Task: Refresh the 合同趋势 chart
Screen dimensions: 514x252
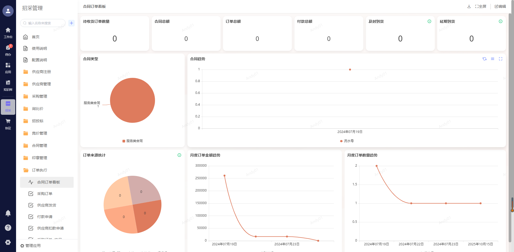Action: 485,59
